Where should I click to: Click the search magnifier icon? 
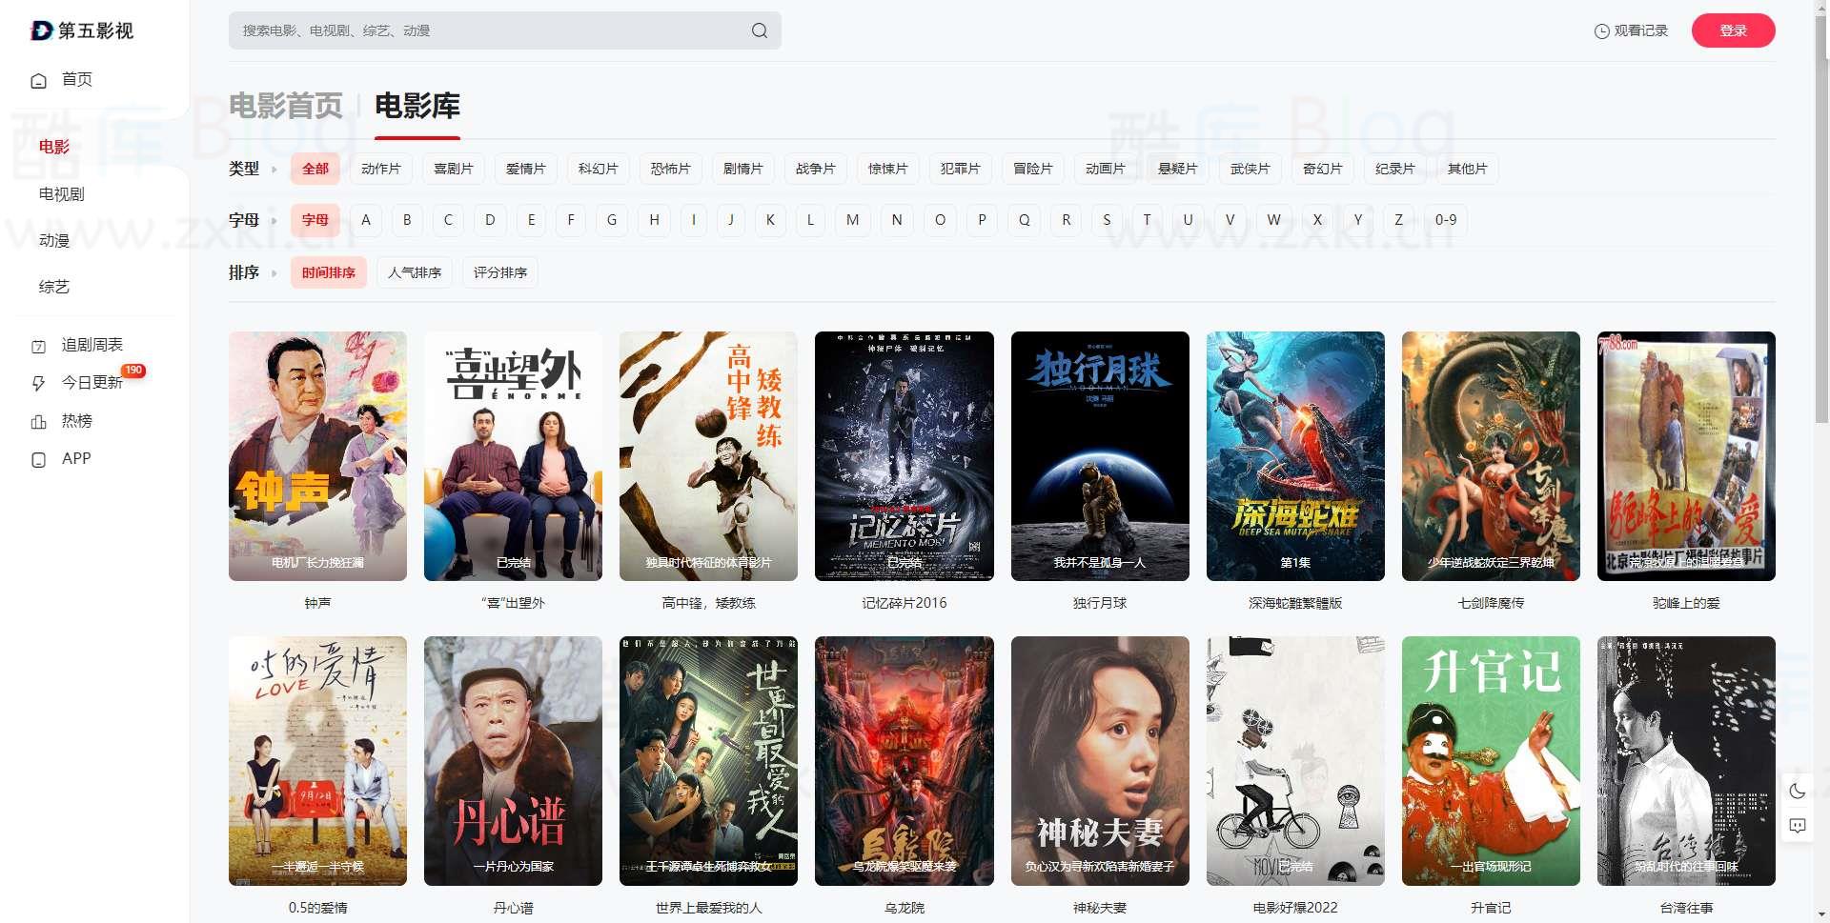759,30
